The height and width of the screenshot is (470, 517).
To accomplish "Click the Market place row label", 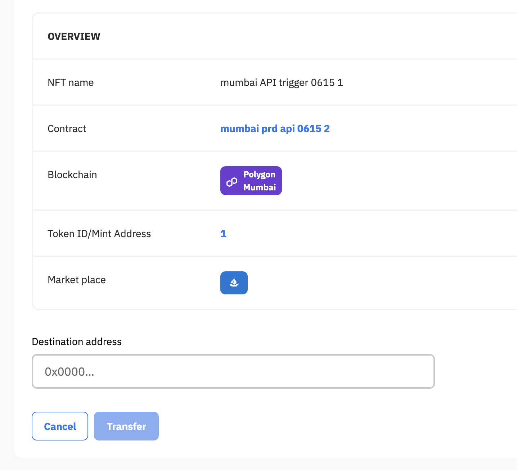I will click(x=77, y=280).
